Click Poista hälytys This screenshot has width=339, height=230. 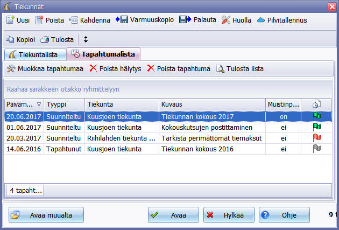[116, 68]
